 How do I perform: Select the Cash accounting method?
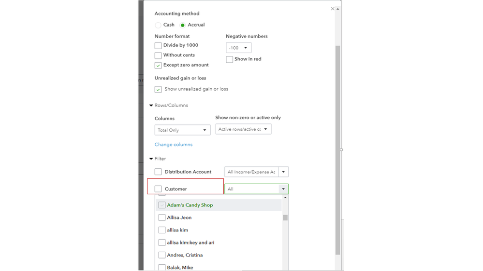[158, 25]
